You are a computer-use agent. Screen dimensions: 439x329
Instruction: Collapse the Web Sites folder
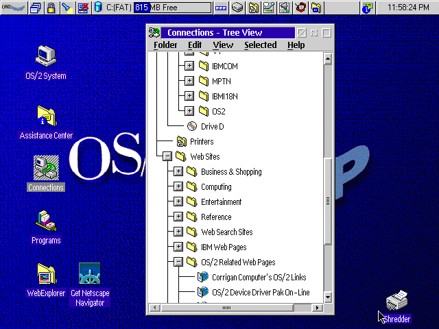[167, 157]
